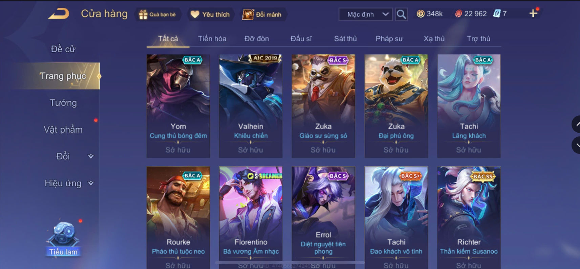Tap the red ruby currency icon
580x269 pixels.
(458, 14)
